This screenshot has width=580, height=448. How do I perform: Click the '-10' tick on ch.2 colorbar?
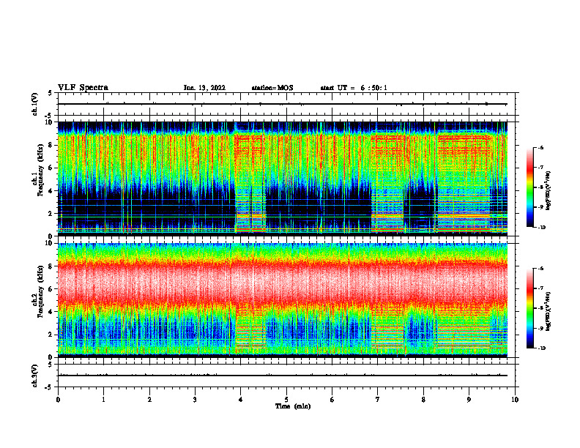541,348
